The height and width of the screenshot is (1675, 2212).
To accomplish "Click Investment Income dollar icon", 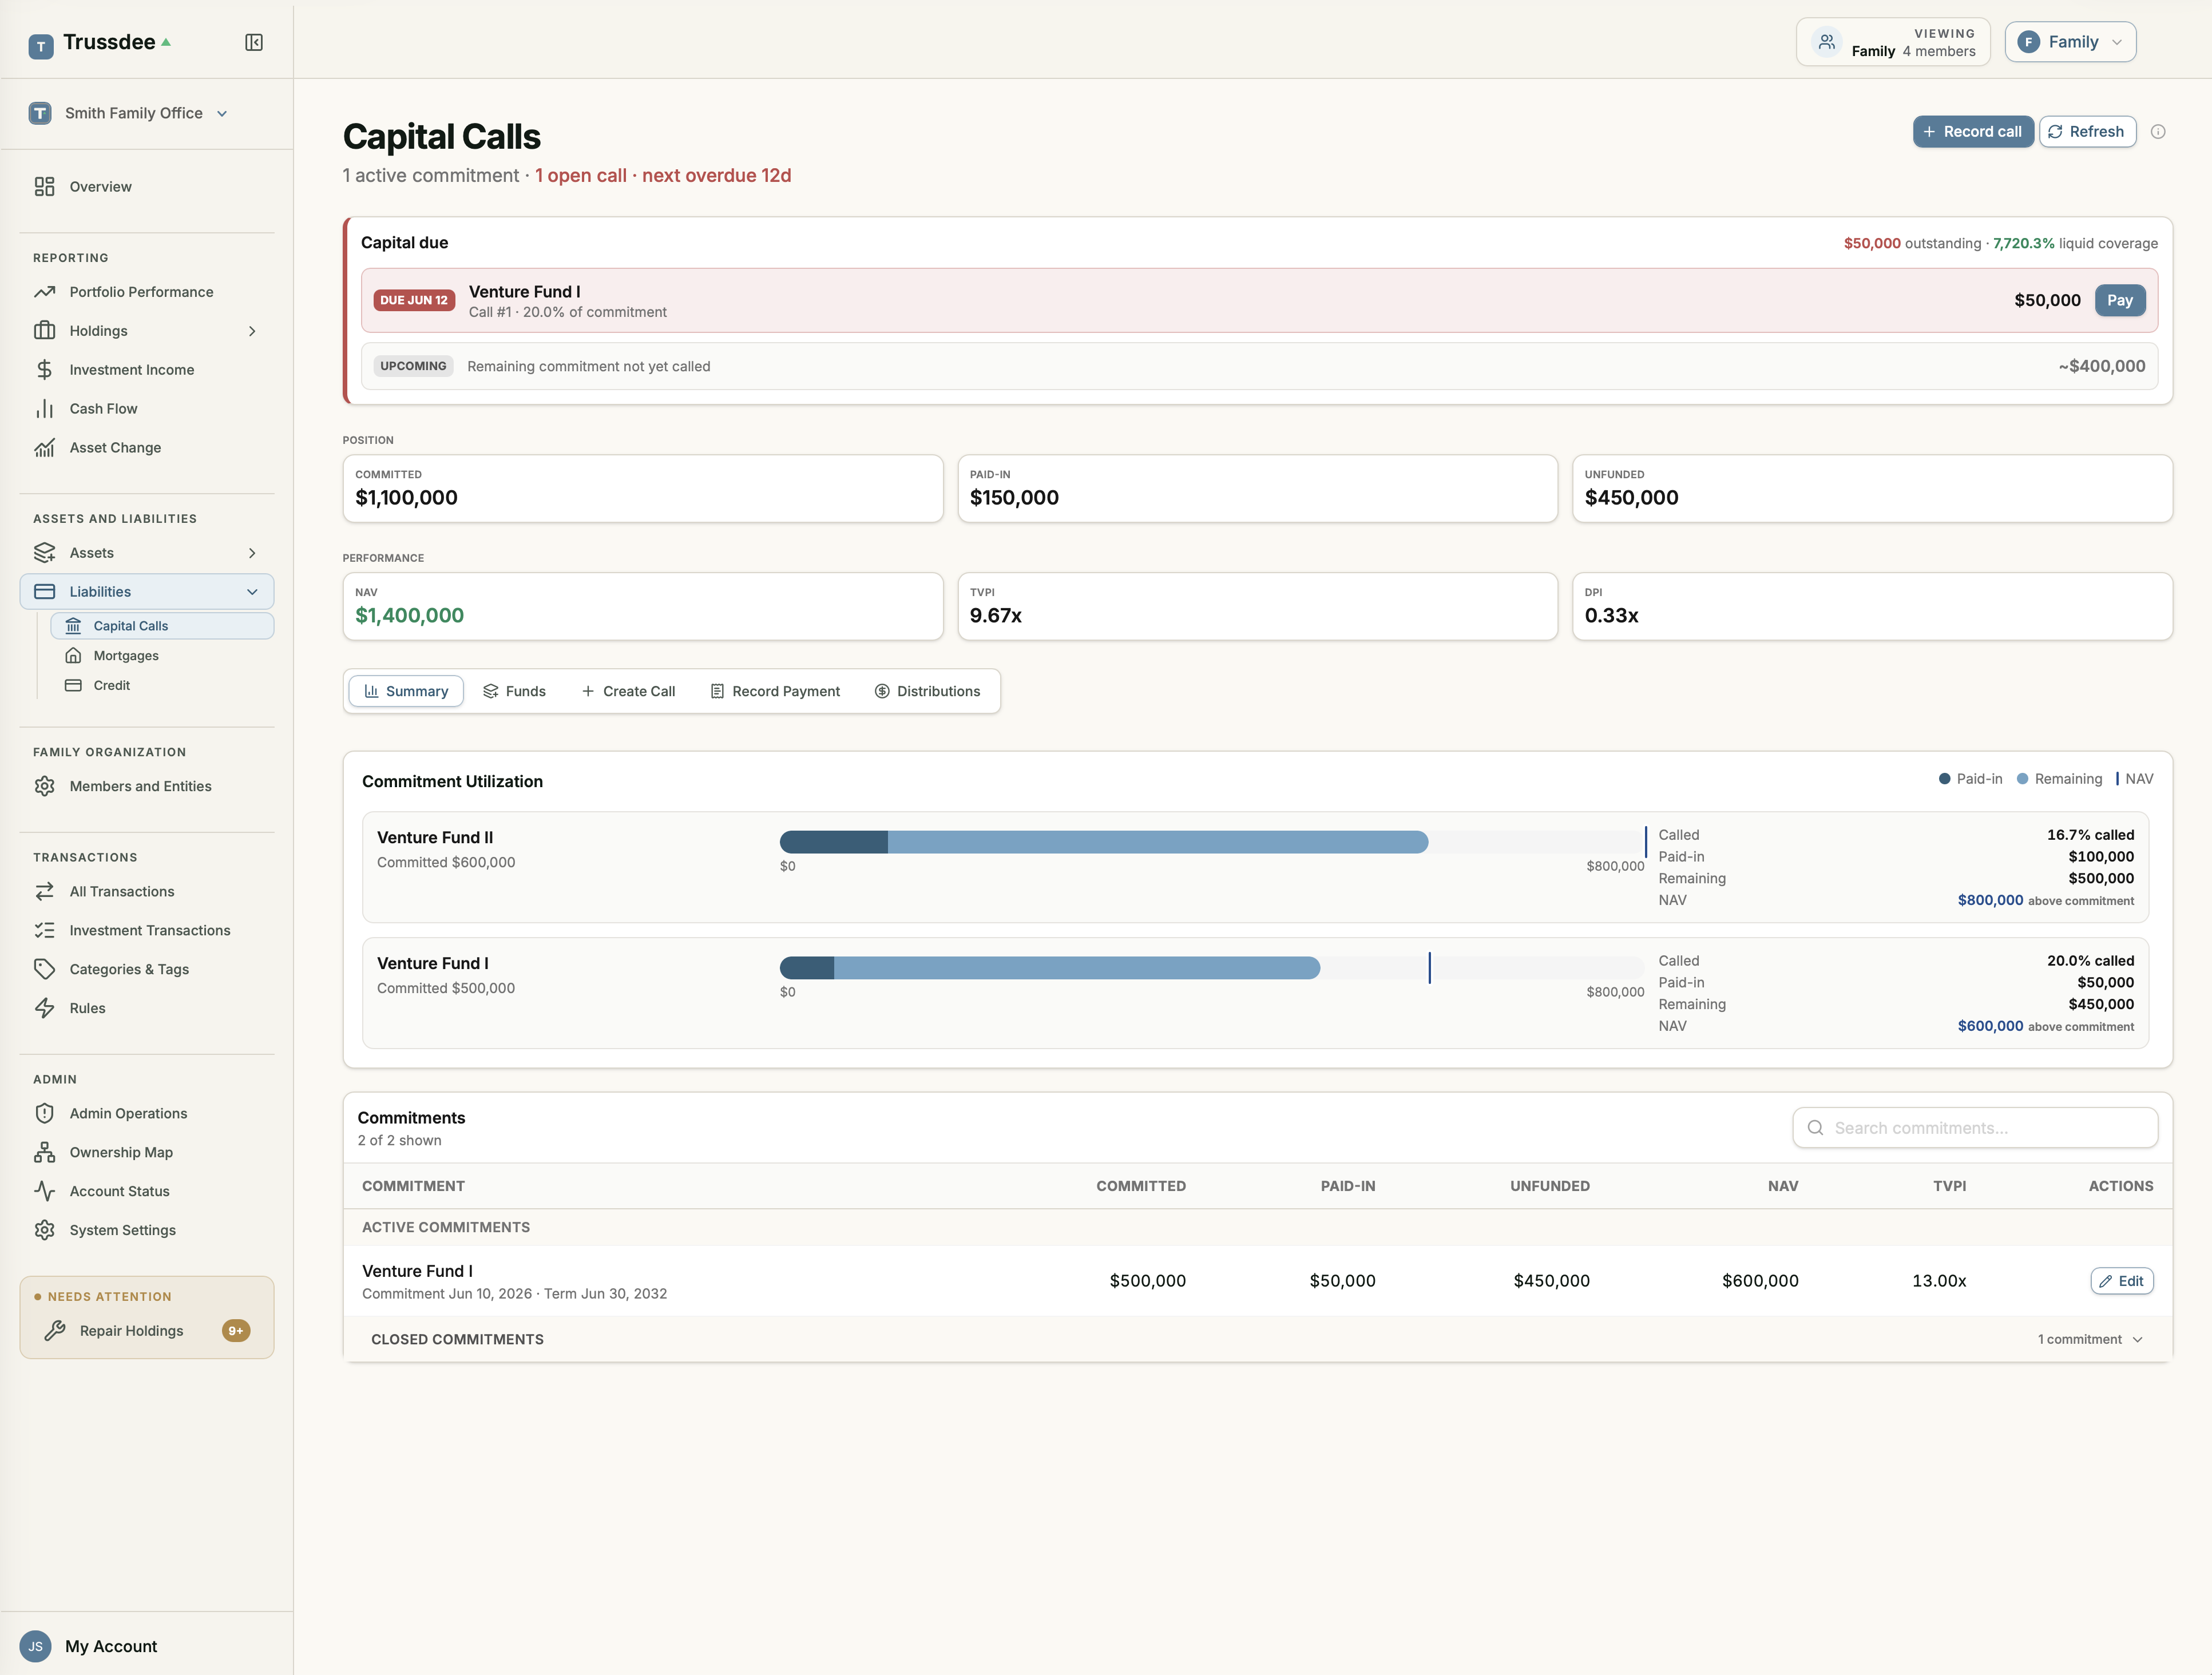I will tap(44, 370).
